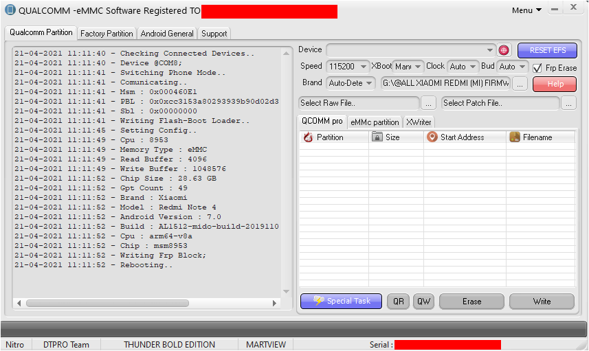
Task: Click 'THUNDER BOLD EDITION' status text
Action: tap(169, 345)
